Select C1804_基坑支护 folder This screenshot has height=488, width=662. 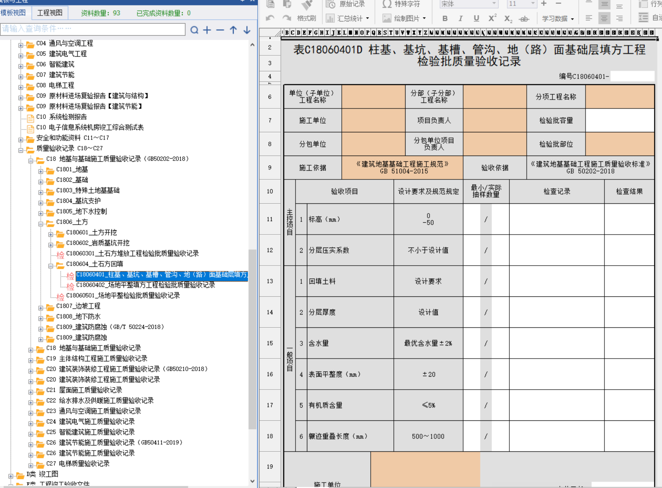[78, 201]
